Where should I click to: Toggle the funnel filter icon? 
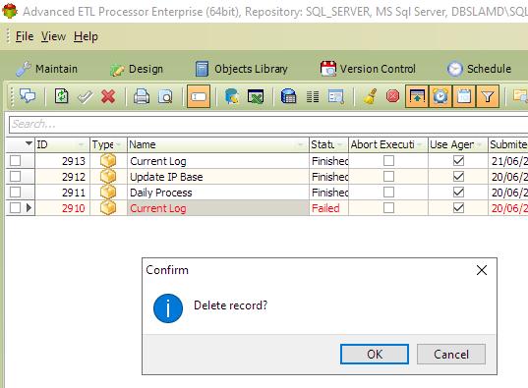click(488, 96)
